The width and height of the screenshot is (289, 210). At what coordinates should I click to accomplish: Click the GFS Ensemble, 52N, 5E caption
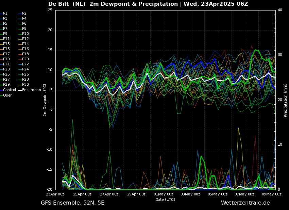[x=73, y=203]
